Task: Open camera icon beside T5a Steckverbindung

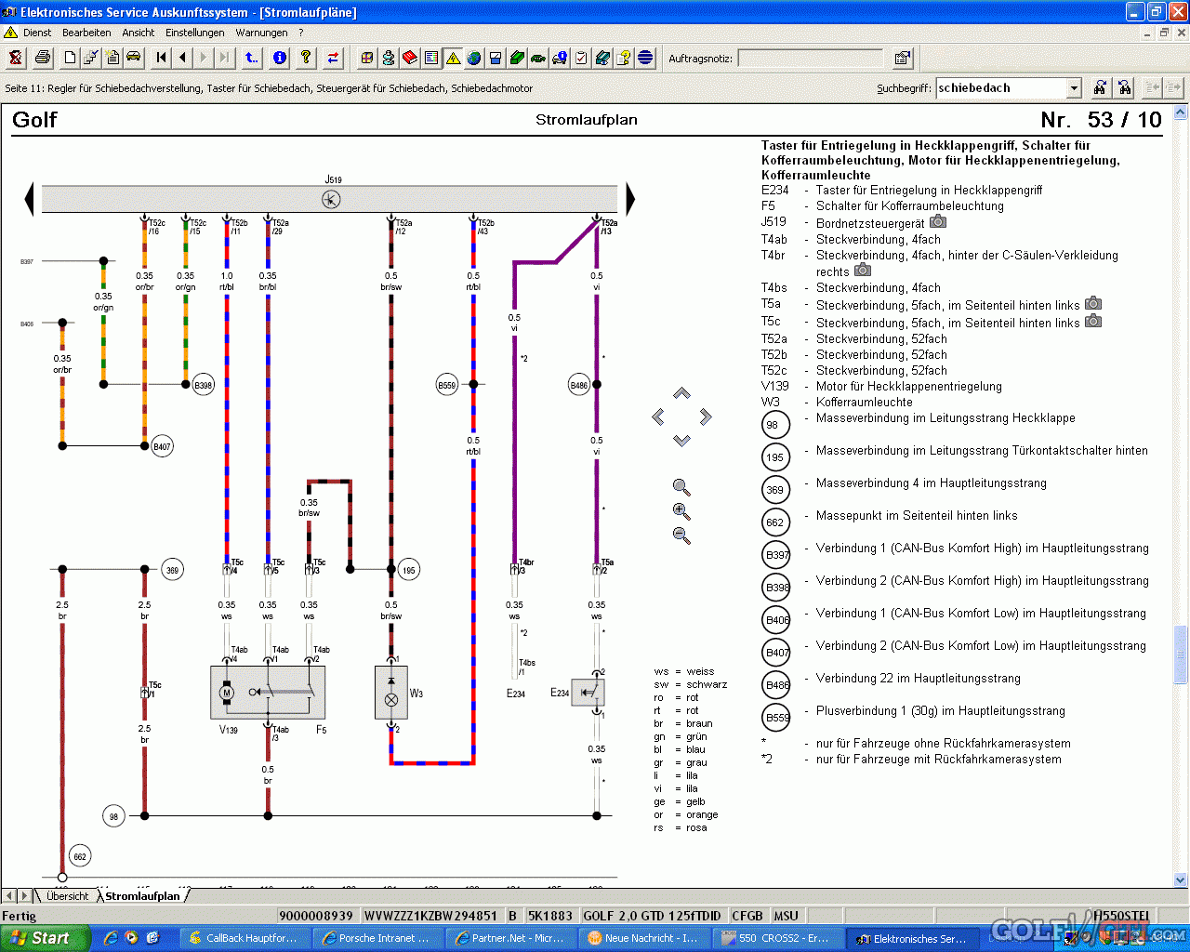Action: (1093, 303)
